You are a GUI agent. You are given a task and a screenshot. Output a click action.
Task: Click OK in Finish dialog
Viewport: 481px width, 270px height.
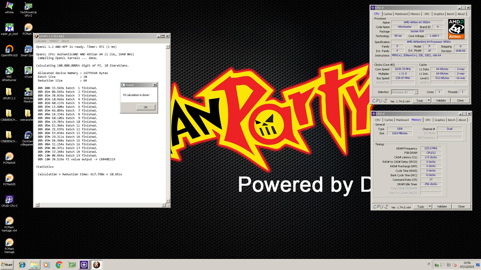[x=146, y=107]
